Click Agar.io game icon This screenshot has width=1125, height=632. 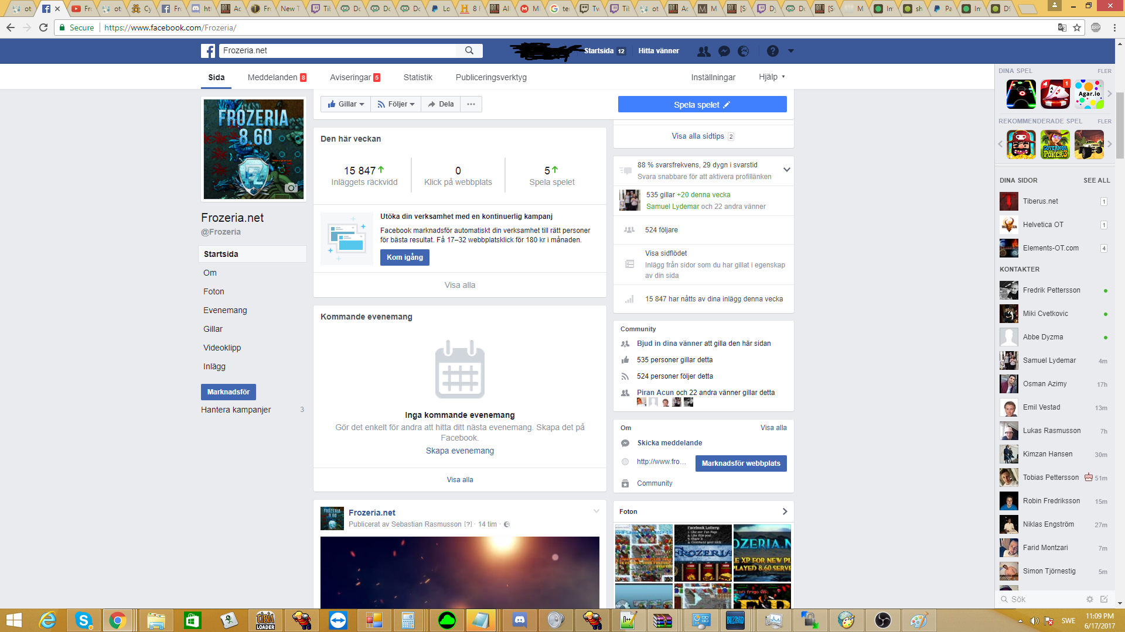click(x=1089, y=94)
